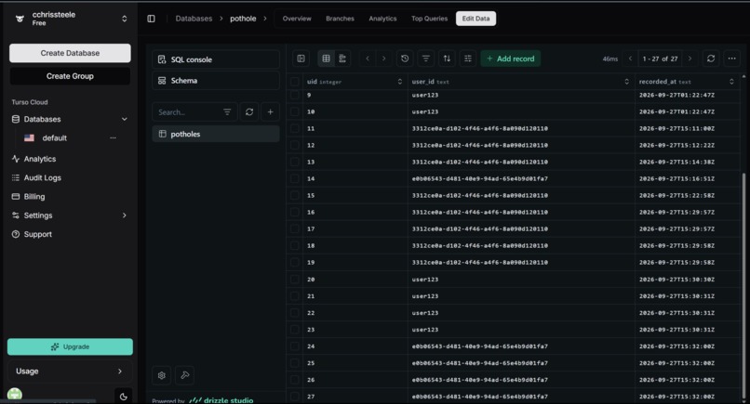Click the table filter icon in search box
750x404 pixels.
click(x=227, y=111)
